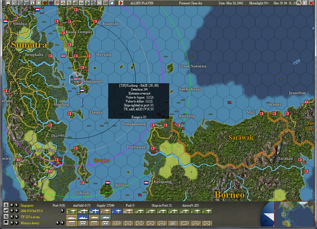Open the operations report via the OP icon

pyautogui.click(x=99, y=3)
